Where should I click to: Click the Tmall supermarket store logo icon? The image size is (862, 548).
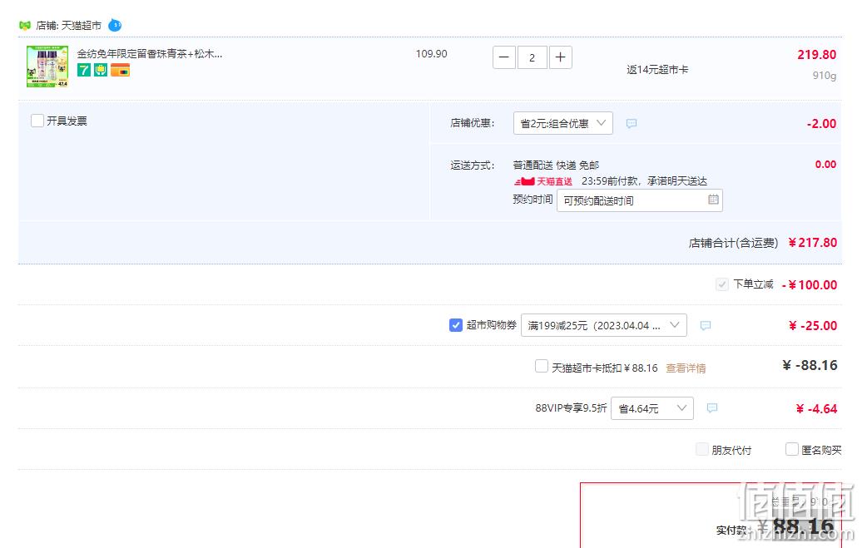25,25
